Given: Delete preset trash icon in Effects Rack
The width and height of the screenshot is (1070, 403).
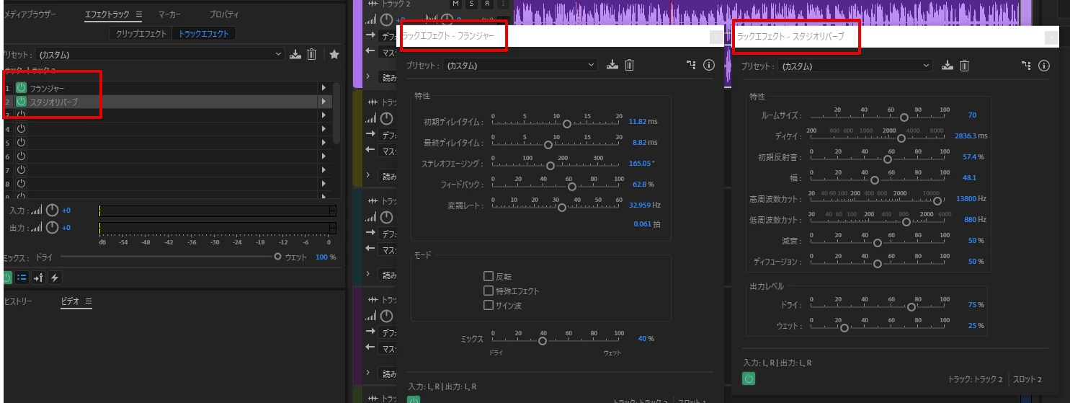Looking at the screenshot, I should [x=311, y=54].
